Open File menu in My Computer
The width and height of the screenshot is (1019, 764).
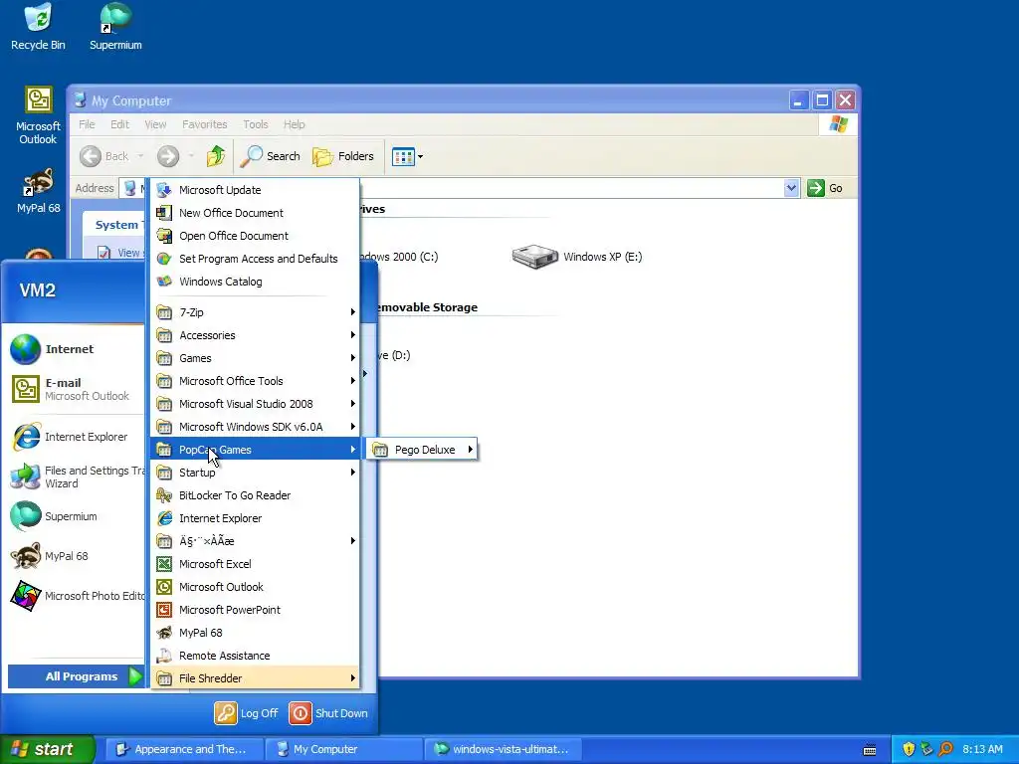(88, 124)
